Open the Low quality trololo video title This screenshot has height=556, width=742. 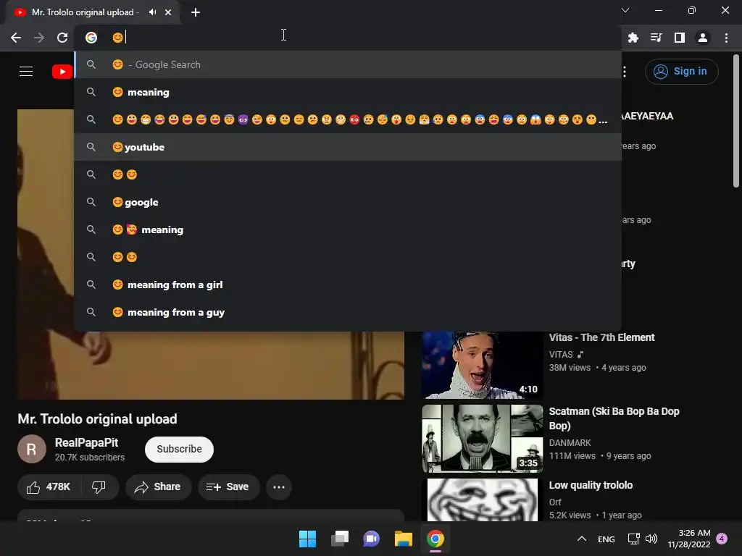(591, 485)
